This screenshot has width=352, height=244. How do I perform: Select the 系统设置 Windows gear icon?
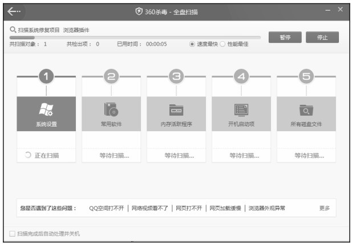[46, 109]
